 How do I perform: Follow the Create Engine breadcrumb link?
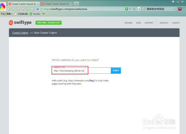20,33
